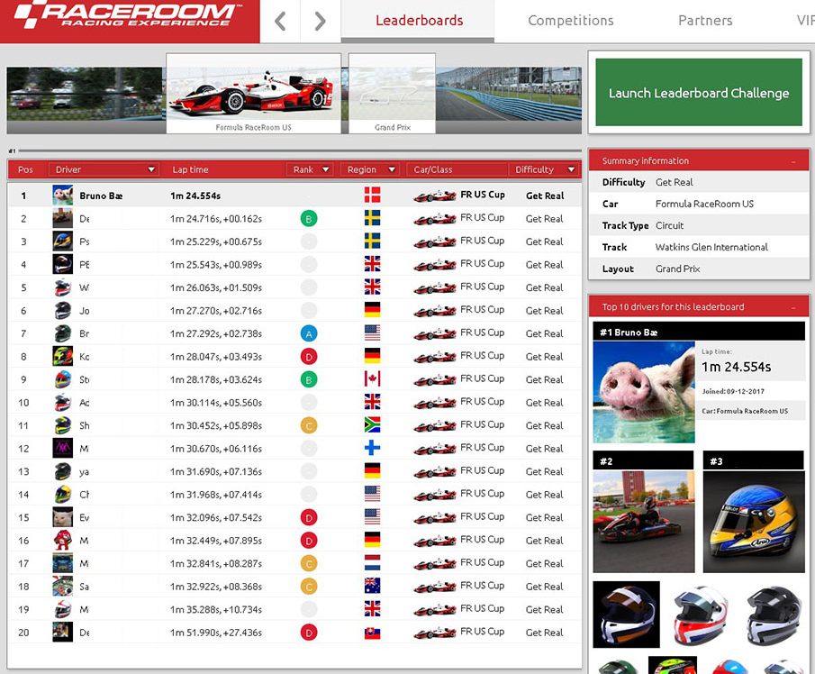Open the Driver column filter dropdown
The height and width of the screenshot is (674, 815).
(x=150, y=169)
